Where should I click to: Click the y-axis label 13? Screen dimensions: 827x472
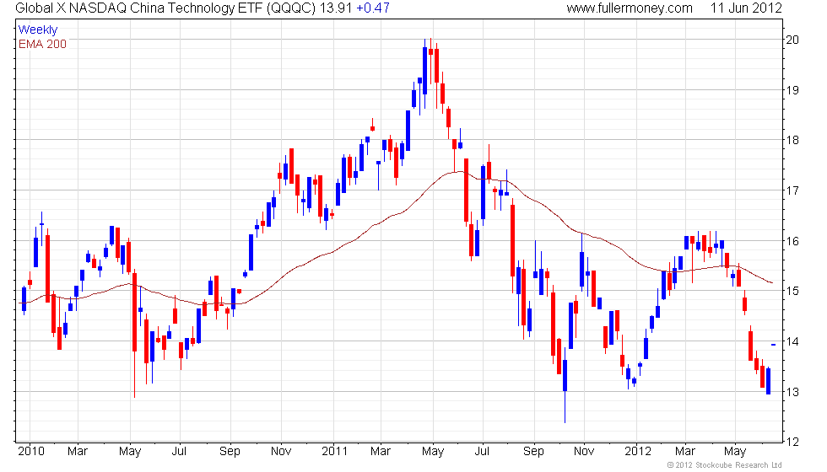point(792,392)
